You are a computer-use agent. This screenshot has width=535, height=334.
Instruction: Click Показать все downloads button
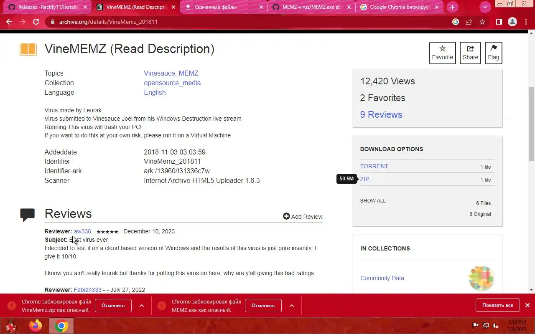[x=497, y=305]
